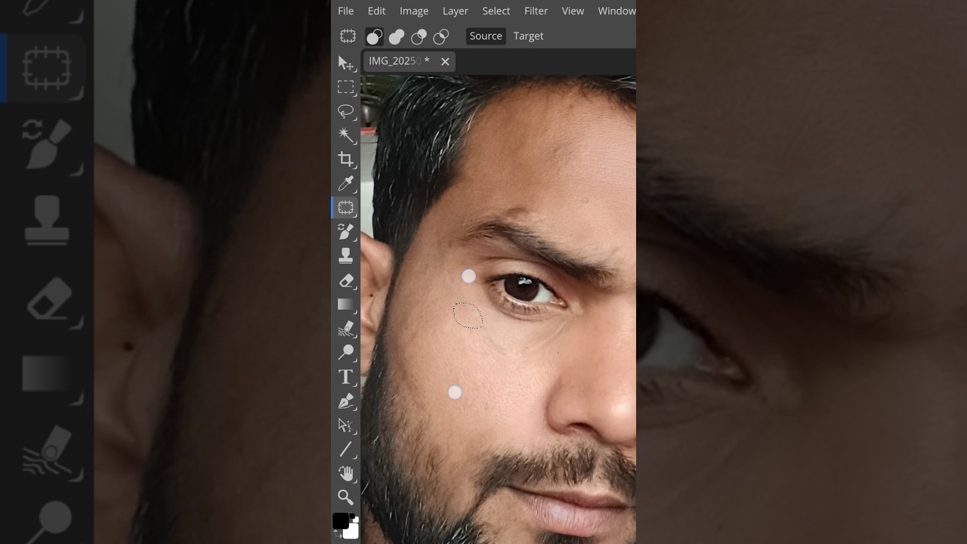967x544 pixels.
Task: Select the Zoom tool
Action: pyautogui.click(x=346, y=497)
